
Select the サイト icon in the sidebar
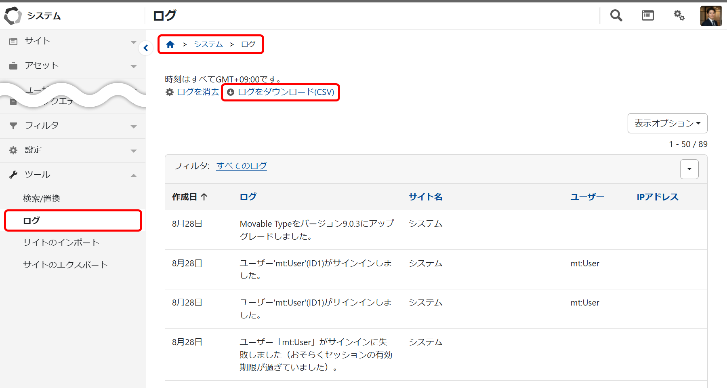coord(13,41)
